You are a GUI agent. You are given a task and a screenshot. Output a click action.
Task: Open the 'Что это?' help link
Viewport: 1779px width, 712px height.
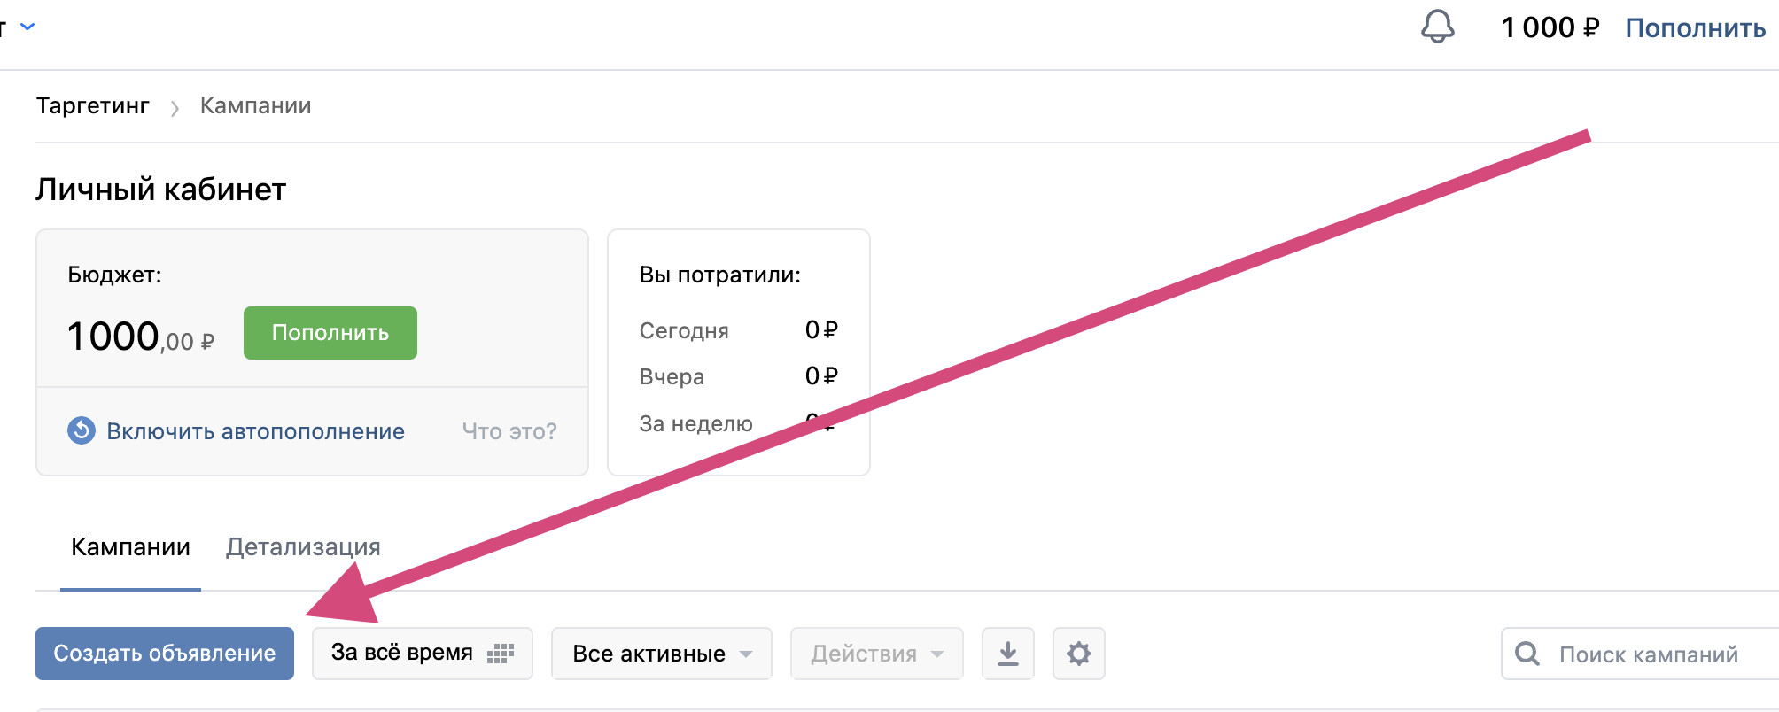(x=509, y=431)
